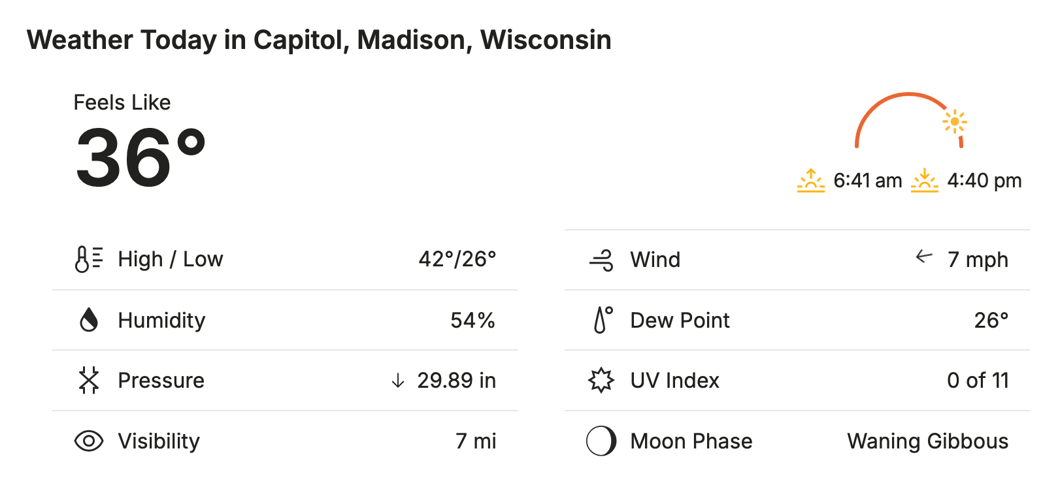Click the Waning Gibbous moon phase text
The width and height of the screenshot is (1043, 487).
point(927,441)
